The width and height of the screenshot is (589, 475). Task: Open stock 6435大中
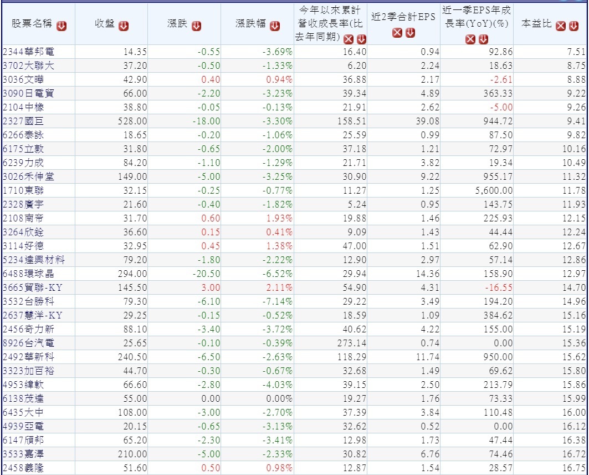point(23,412)
